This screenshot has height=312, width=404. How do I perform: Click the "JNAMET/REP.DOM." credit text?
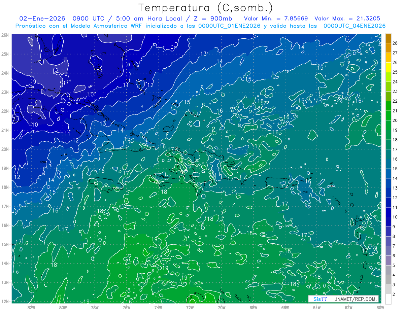click(x=356, y=299)
